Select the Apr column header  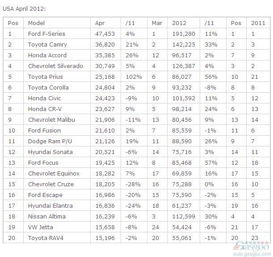tap(100, 23)
